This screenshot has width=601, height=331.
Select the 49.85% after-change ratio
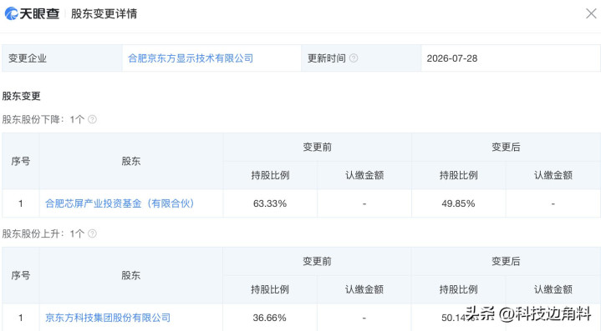(x=458, y=203)
